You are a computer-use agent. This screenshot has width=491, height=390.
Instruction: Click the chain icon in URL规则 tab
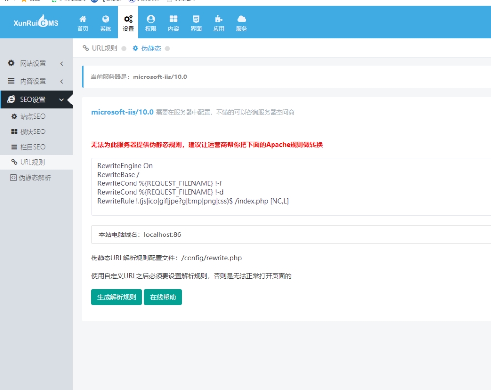click(86, 48)
